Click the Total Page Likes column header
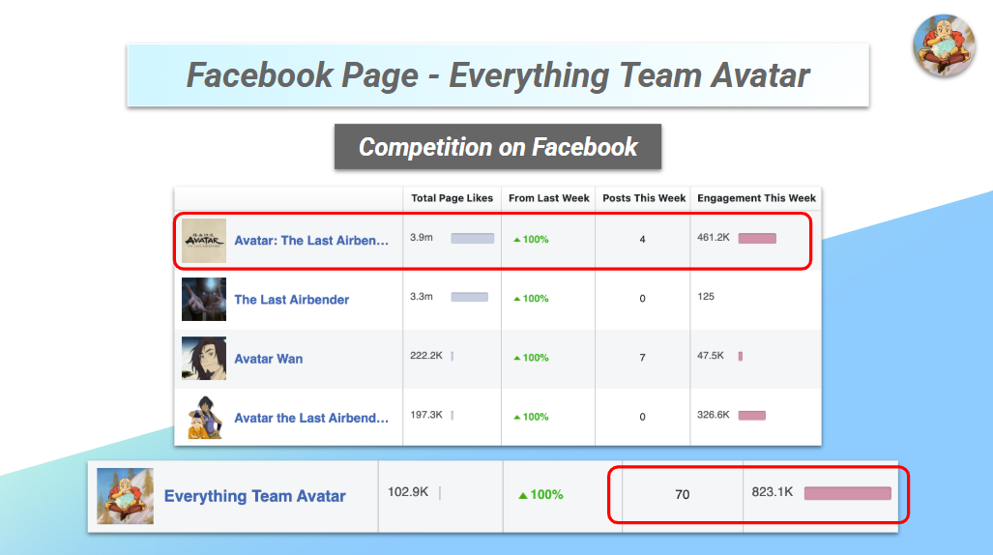The height and width of the screenshot is (555, 993). tap(452, 198)
